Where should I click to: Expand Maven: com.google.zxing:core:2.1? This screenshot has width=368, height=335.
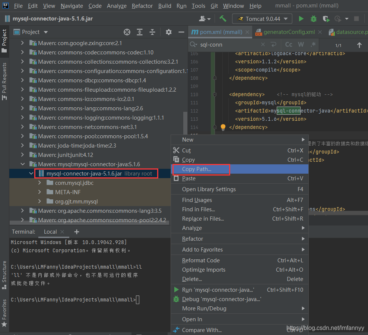point(22,43)
